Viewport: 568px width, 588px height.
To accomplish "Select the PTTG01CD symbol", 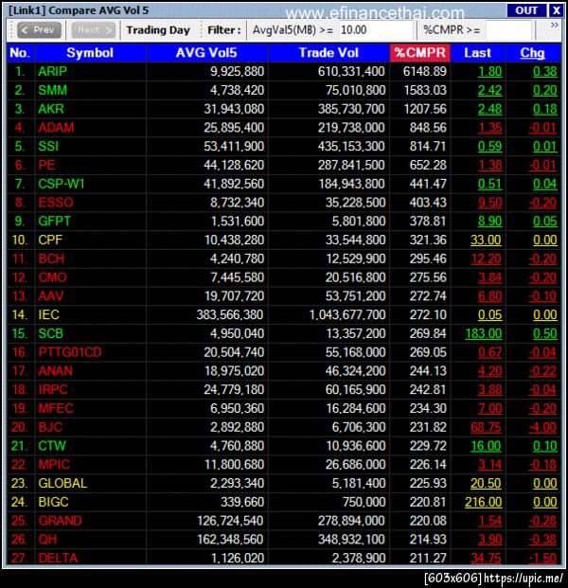I will 70,352.
